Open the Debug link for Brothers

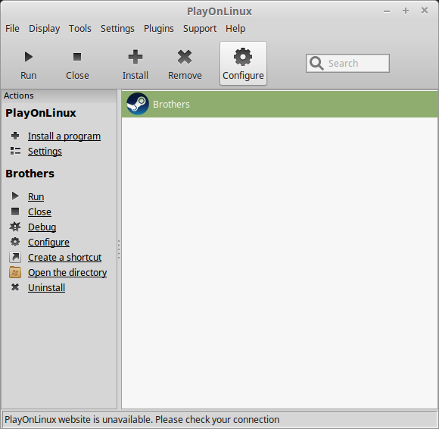point(42,227)
